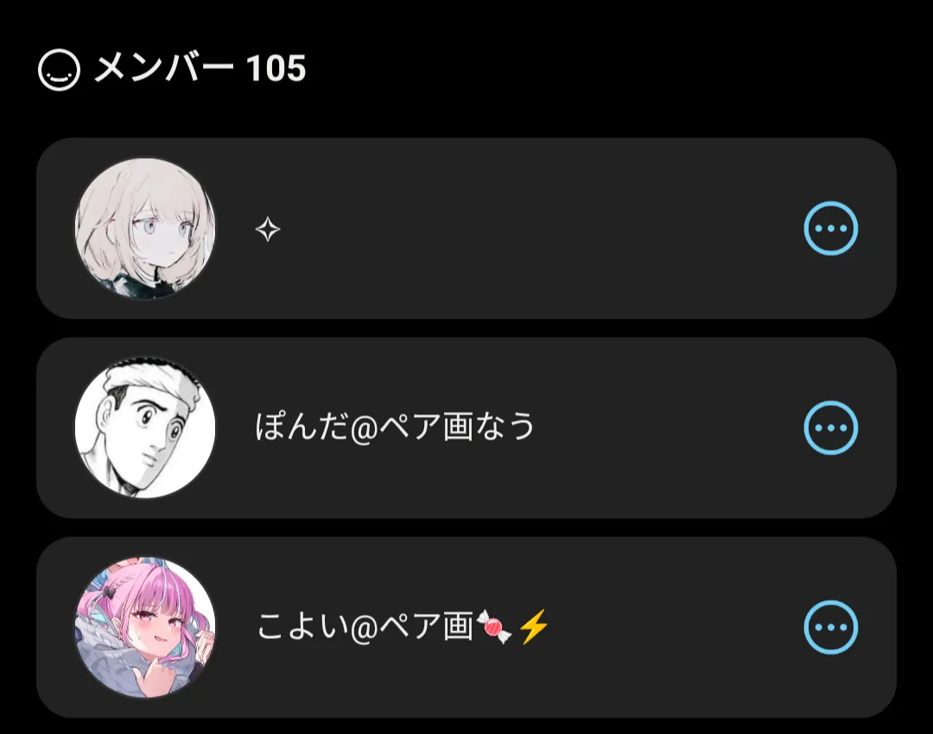
Task: View the headband manga man avatar
Action: [x=145, y=427]
